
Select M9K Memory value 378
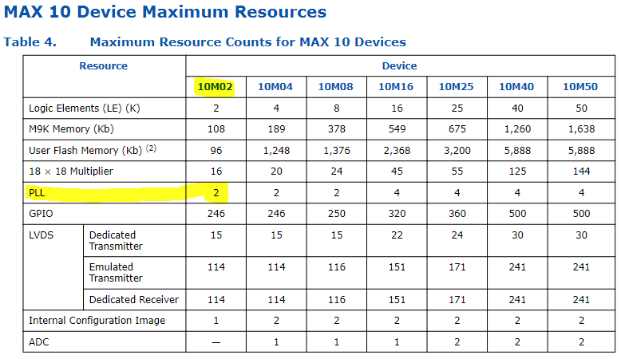pyautogui.click(x=337, y=129)
